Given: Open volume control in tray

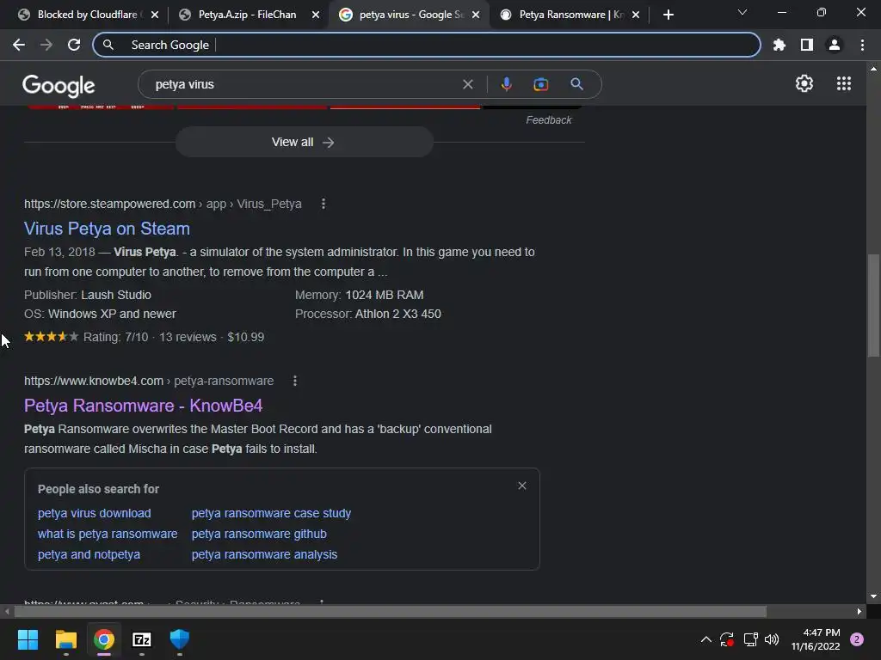Looking at the screenshot, I should pyautogui.click(x=772, y=639).
